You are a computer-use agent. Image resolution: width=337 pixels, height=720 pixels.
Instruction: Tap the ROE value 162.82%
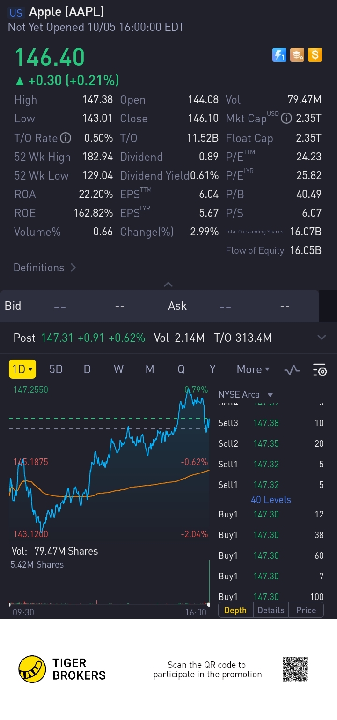[x=93, y=213]
